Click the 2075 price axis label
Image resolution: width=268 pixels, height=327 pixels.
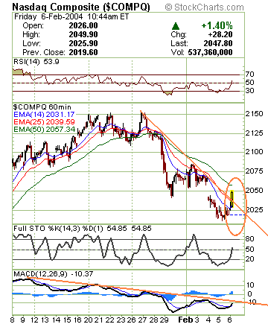[x=254, y=171]
